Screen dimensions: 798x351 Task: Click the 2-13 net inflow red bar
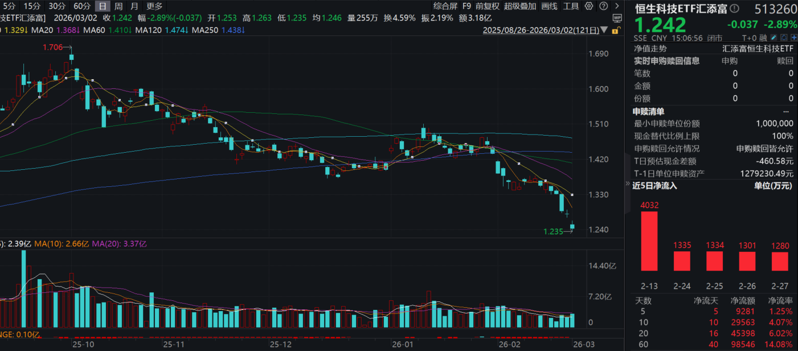[x=649, y=240]
